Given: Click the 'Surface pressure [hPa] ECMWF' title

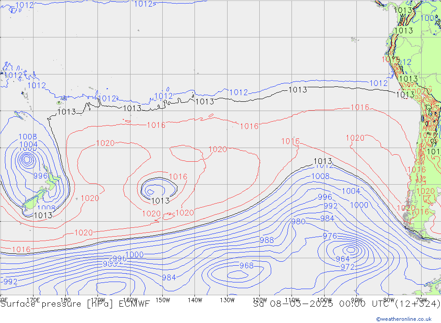Looking at the screenshot, I should tap(75, 304).
